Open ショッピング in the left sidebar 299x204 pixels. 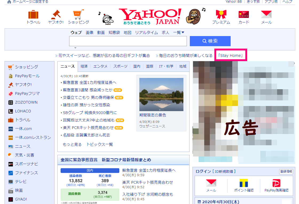tap(26, 67)
